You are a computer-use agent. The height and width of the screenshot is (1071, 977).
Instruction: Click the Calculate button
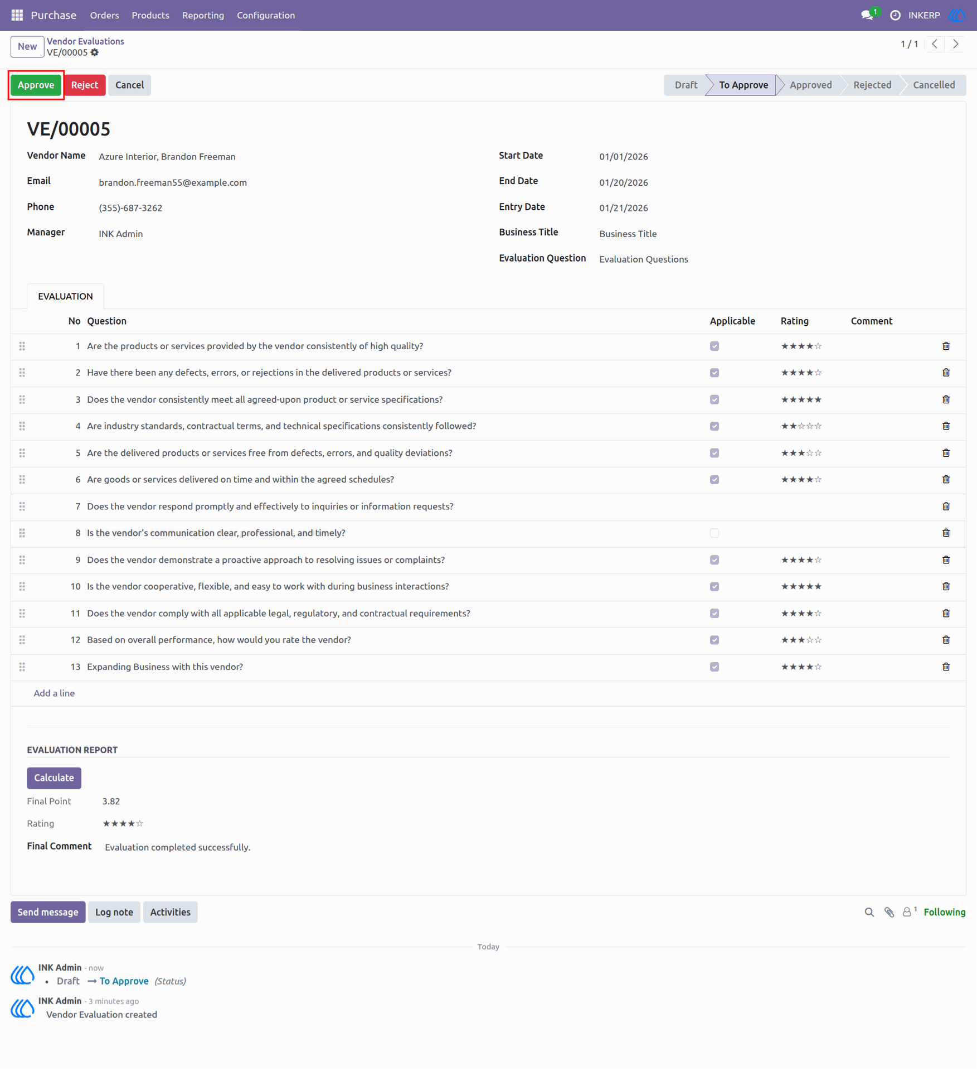[54, 778]
